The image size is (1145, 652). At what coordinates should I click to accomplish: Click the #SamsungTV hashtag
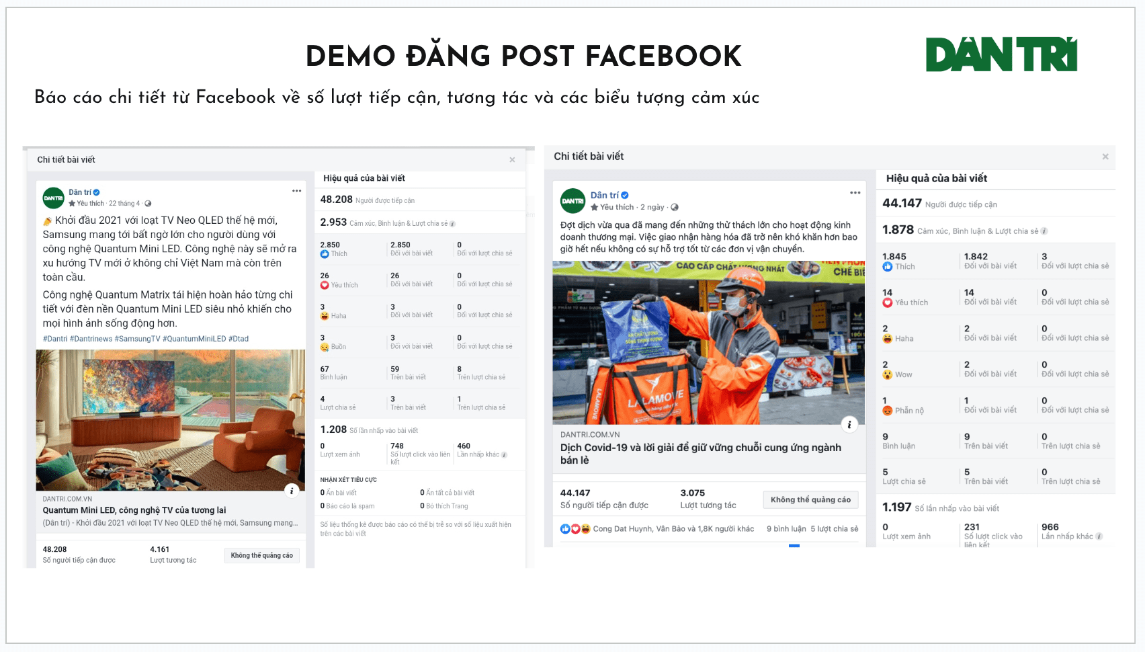pos(138,339)
